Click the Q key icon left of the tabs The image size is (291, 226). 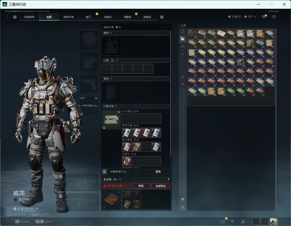tap(15, 17)
